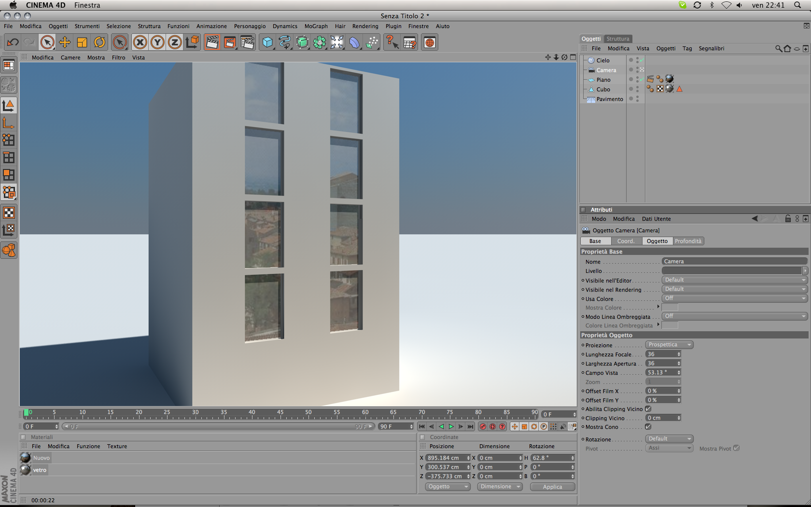Toggle Mostra Cono checkbox

click(648, 427)
